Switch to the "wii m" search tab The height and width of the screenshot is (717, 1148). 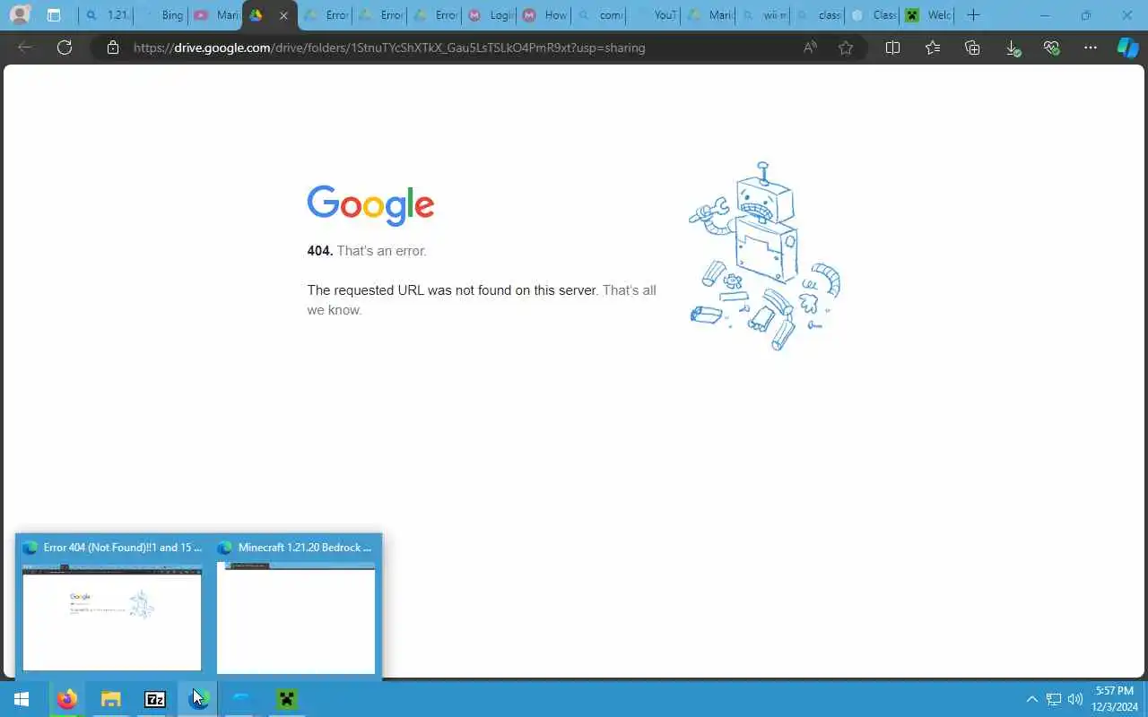coord(763,15)
